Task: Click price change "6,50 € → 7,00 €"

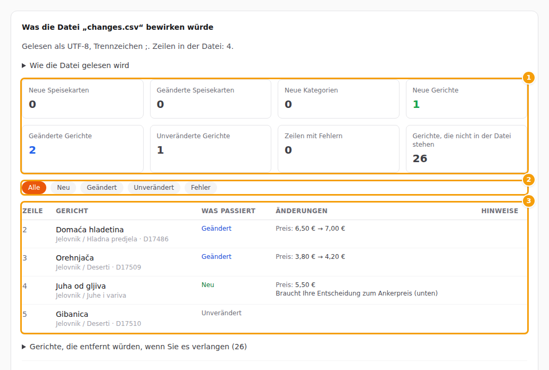Action: (x=320, y=229)
